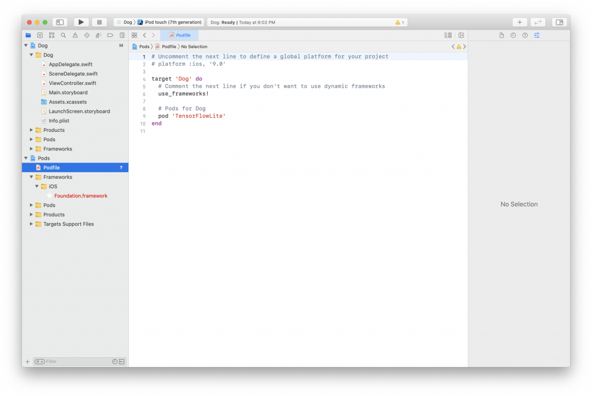This screenshot has height=396, width=592.
Task: Collapse the Pods project root
Action: (x=26, y=158)
